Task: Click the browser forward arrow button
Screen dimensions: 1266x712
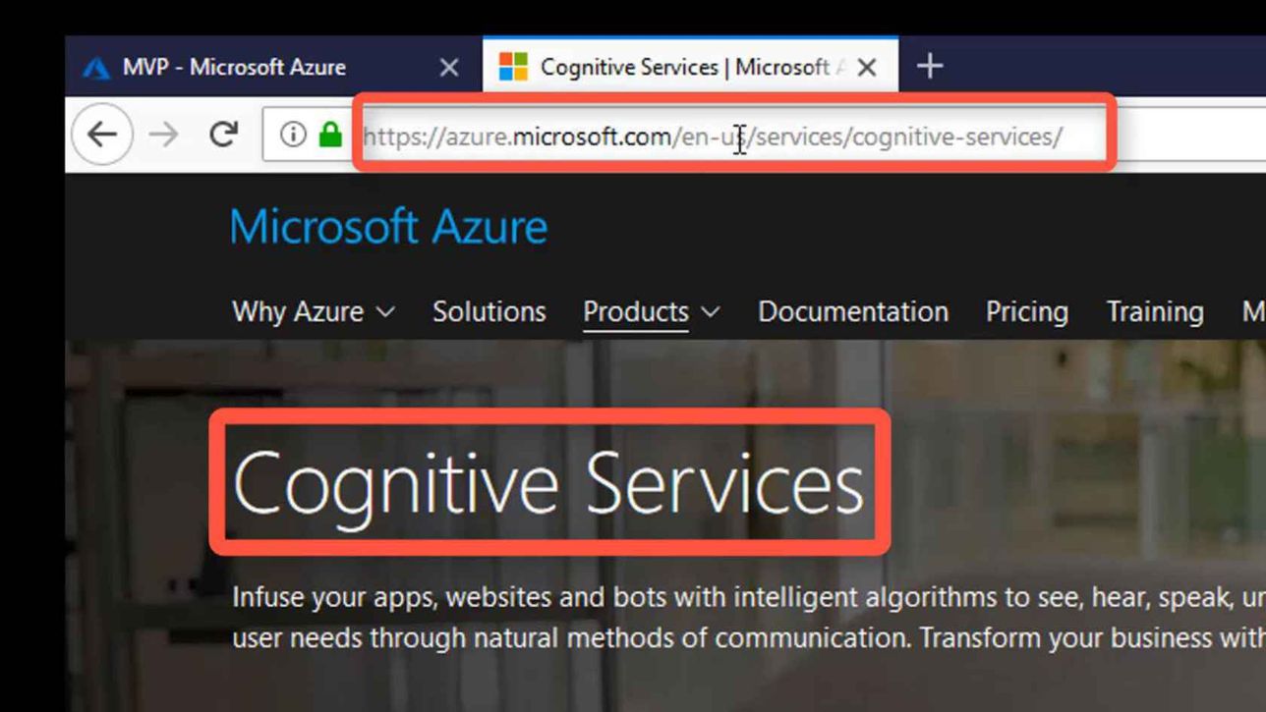Action: point(163,134)
